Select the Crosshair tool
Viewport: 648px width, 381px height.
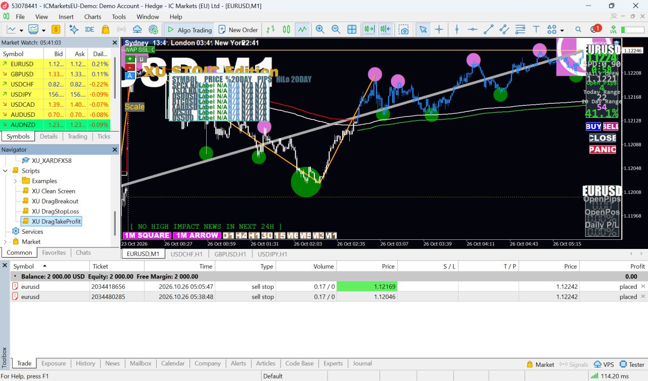point(439,29)
